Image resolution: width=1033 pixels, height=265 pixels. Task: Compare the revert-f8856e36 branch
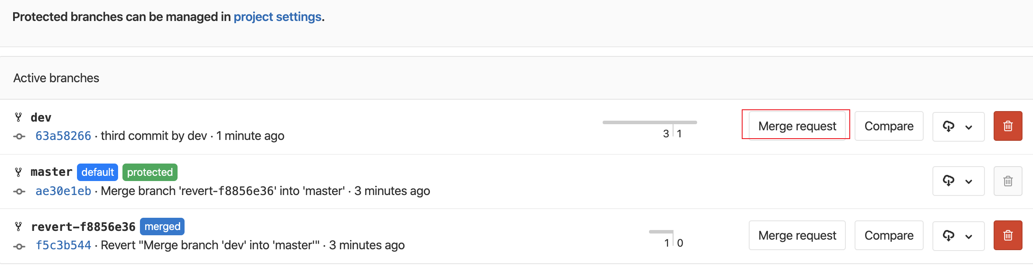pyautogui.click(x=889, y=235)
